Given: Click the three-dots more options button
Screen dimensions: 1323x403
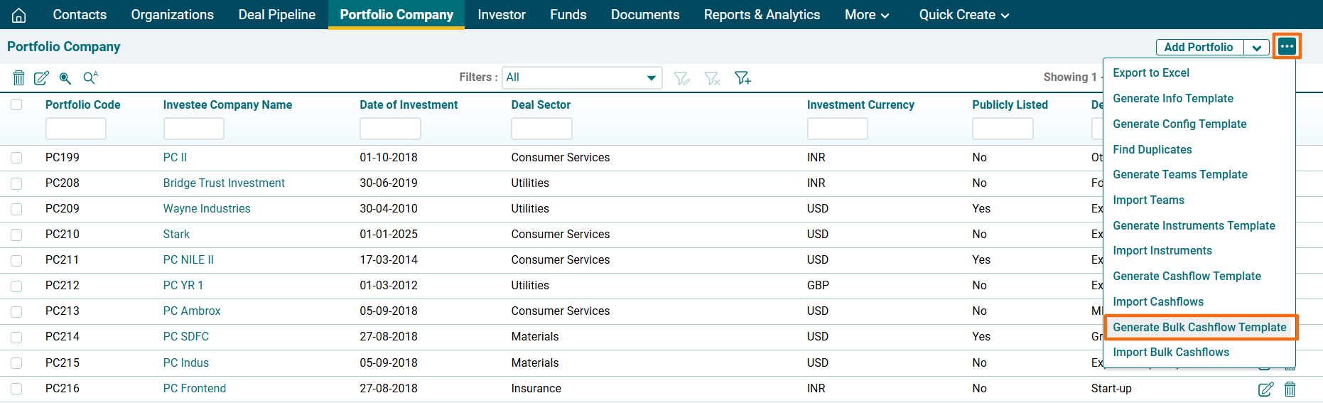Looking at the screenshot, I should pos(1286,47).
